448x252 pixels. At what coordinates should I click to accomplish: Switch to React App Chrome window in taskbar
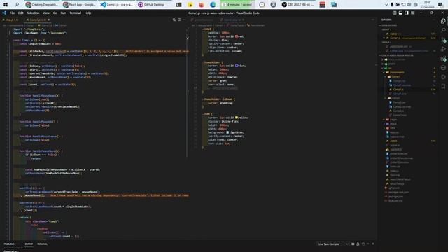coord(79,5)
